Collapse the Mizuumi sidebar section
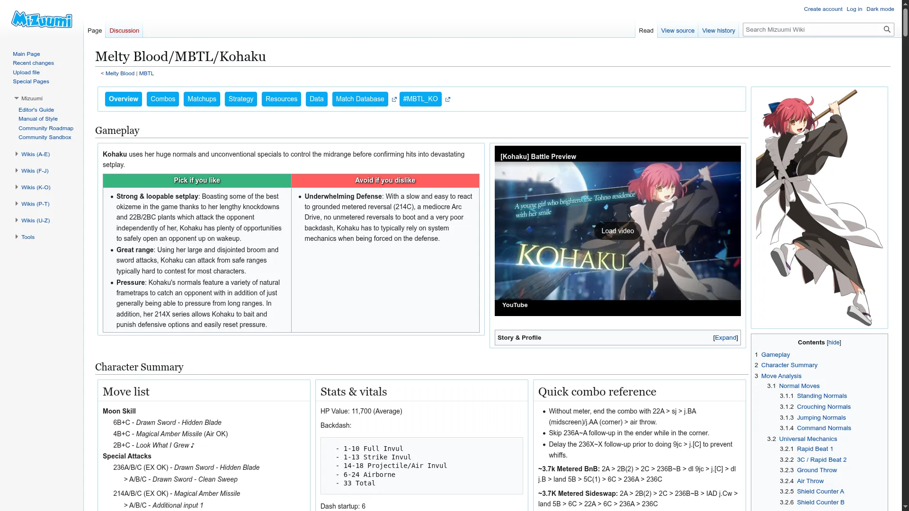 tap(17, 98)
